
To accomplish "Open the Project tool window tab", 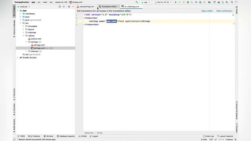I will 14,11.
